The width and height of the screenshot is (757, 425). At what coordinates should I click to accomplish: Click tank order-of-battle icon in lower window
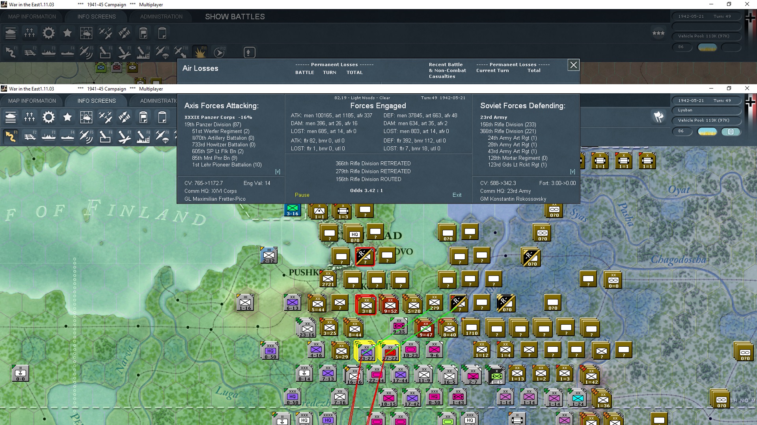pyautogui.click(x=11, y=117)
